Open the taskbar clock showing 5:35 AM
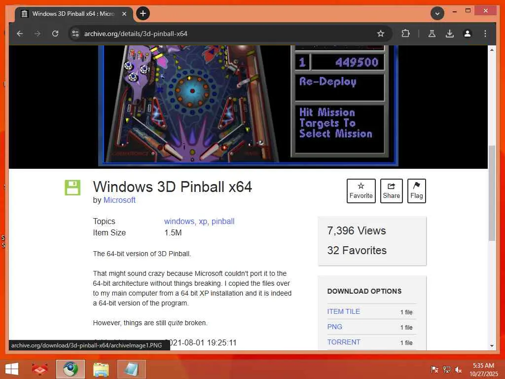The image size is (505, 379). click(x=483, y=369)
